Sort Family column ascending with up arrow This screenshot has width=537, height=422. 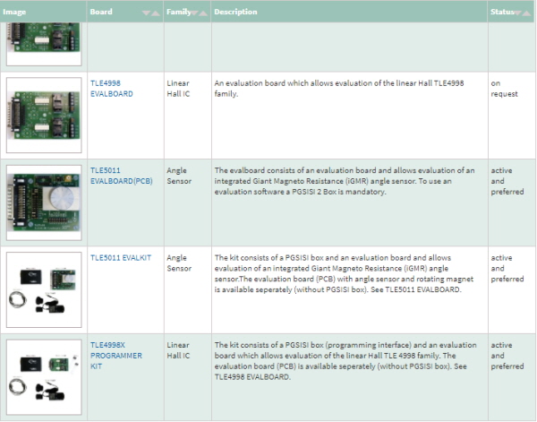(203, 13)
